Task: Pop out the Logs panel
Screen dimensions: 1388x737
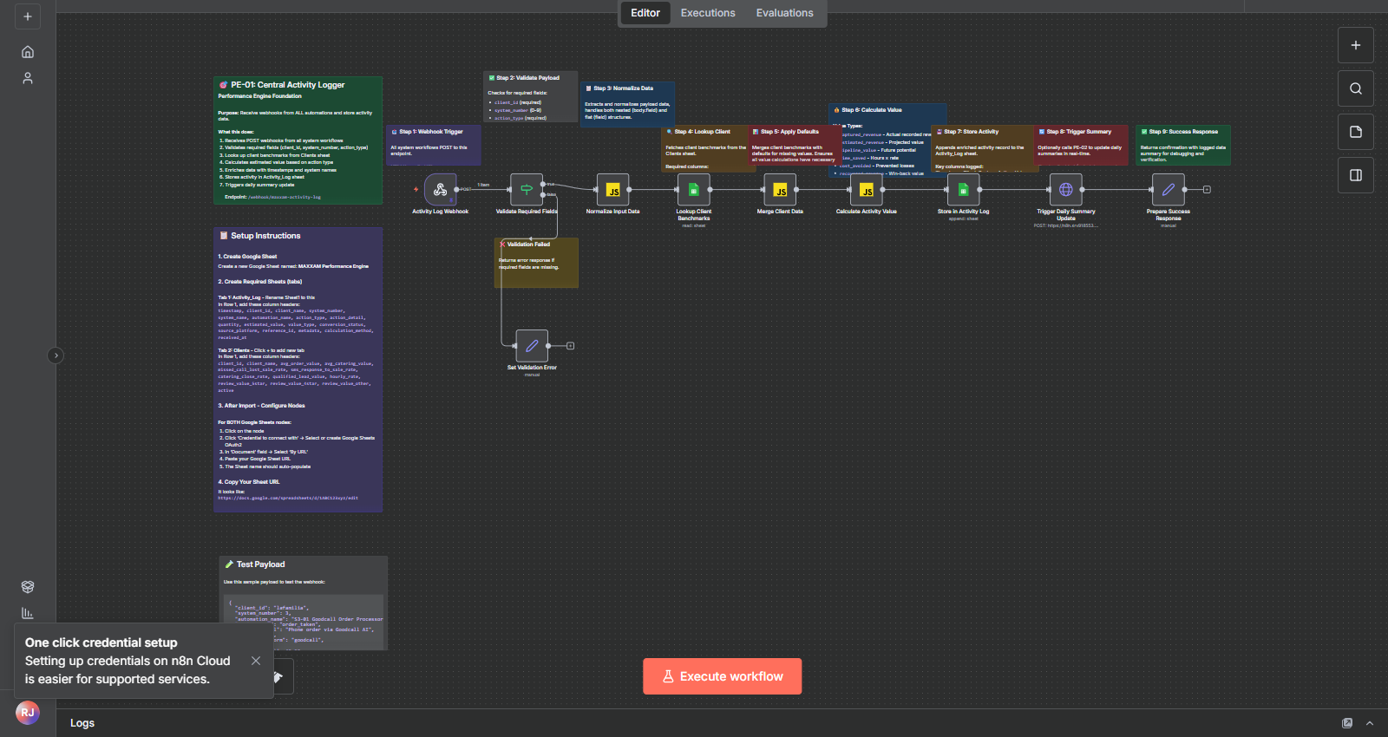Action: [1347, 723]
